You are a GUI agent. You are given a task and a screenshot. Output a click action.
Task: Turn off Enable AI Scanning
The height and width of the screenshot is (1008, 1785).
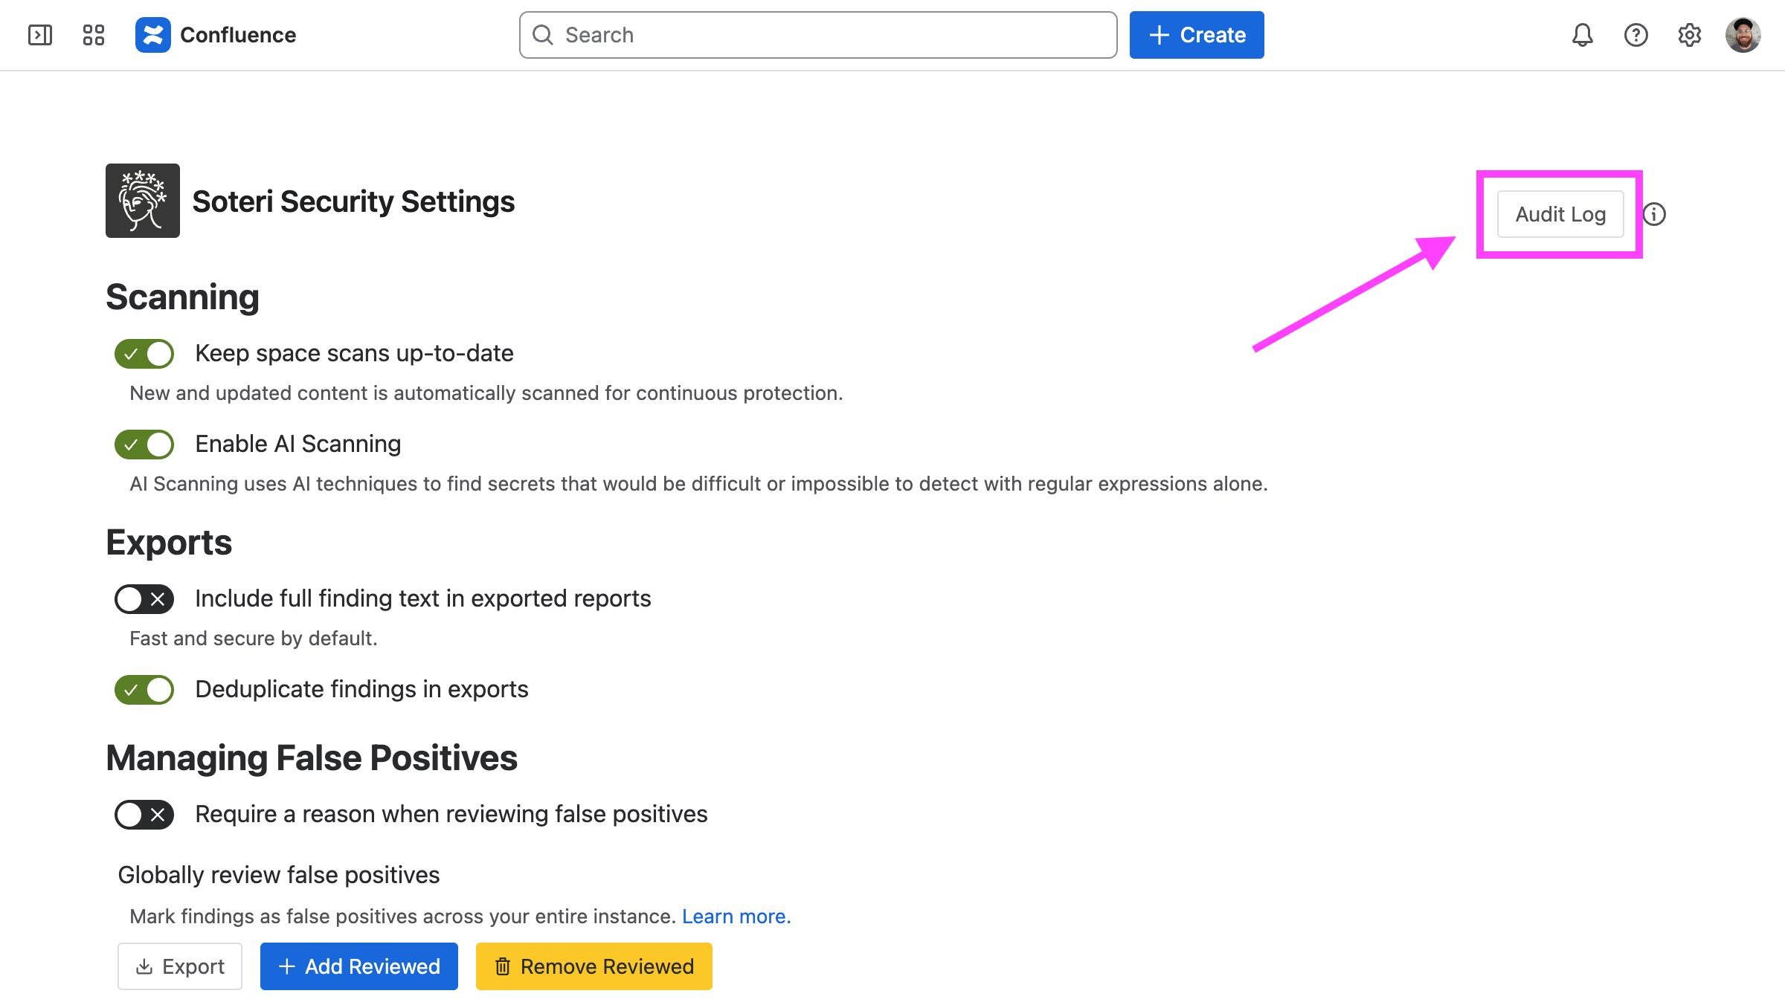pos(144,445)
